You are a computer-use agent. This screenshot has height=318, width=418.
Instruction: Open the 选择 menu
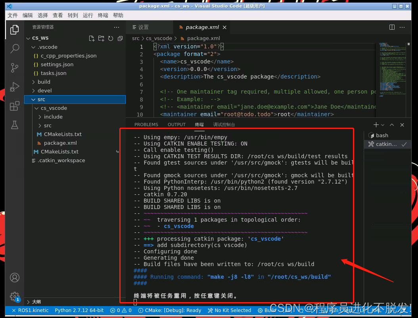43,15
